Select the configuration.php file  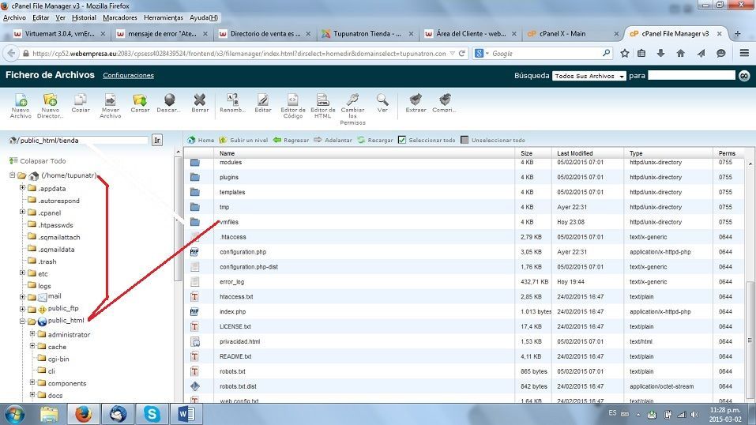click(243, 252)
